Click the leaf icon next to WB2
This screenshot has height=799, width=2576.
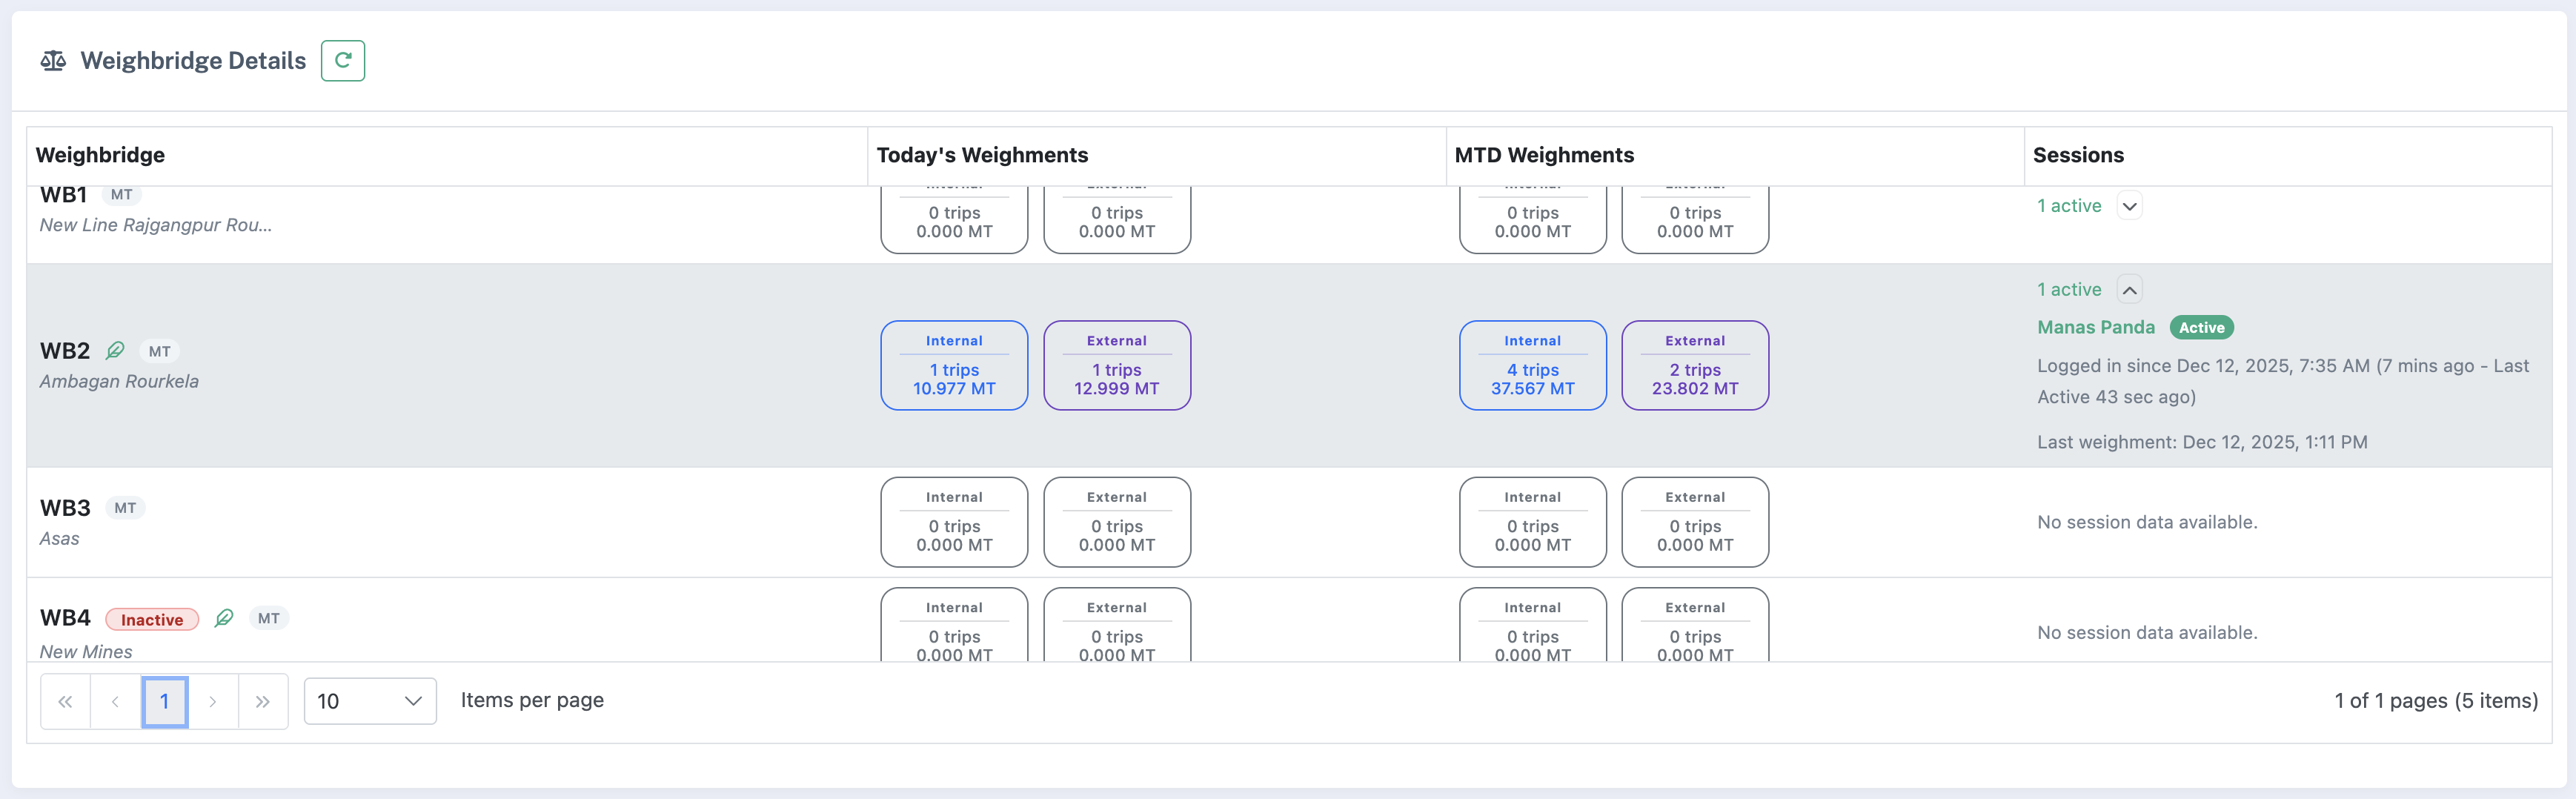click(116, 350)
